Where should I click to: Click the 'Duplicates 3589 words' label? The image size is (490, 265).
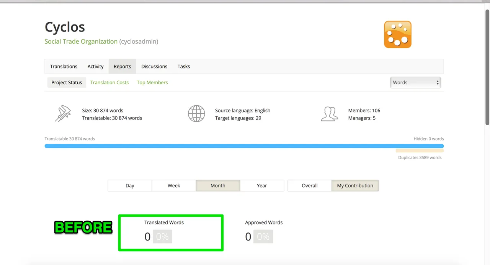[420, 157]
